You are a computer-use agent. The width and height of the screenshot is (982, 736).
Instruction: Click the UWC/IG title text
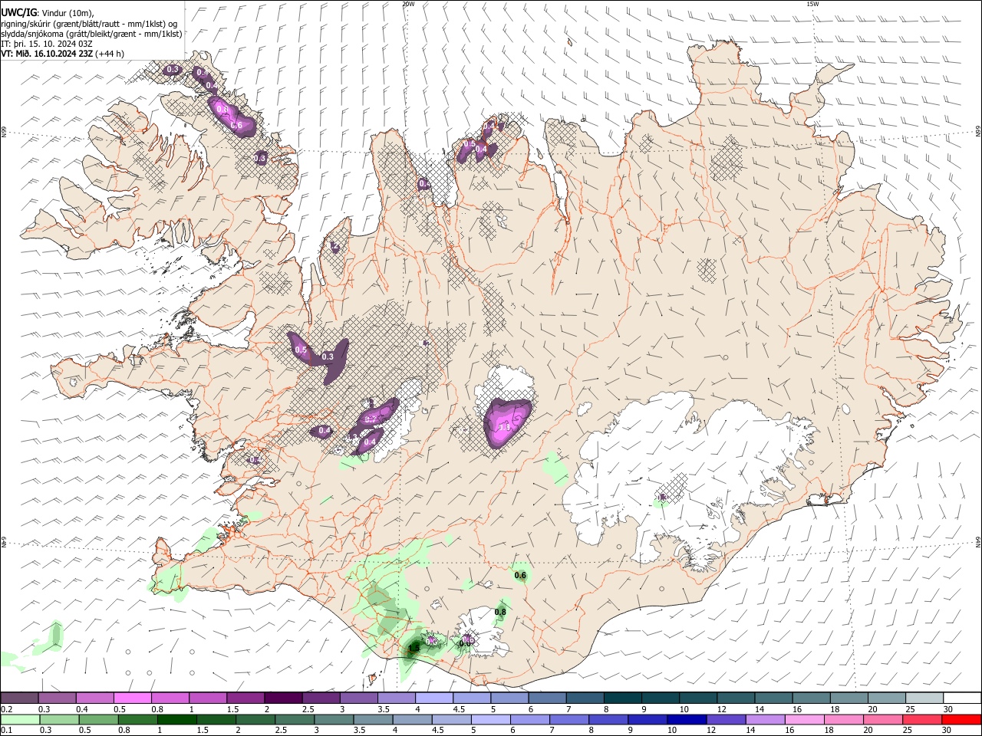click(x=18, y=13)
